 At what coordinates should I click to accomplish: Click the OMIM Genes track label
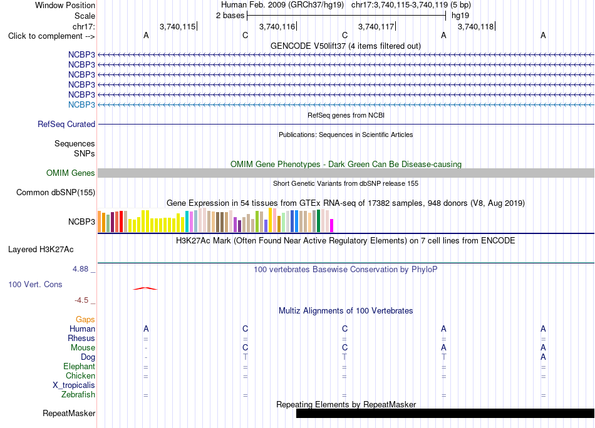71,173
